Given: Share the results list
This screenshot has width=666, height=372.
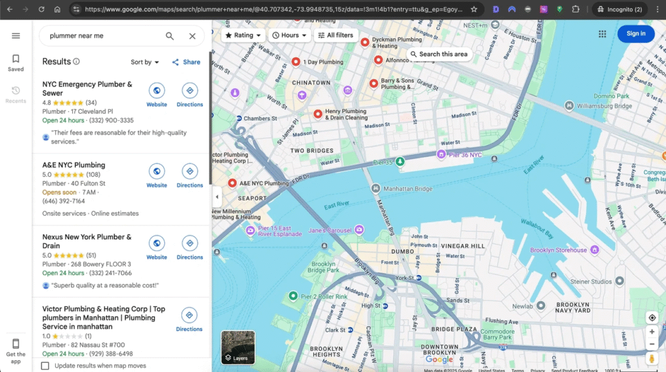Looking at the screenshot, I should [x=186, y=62].
